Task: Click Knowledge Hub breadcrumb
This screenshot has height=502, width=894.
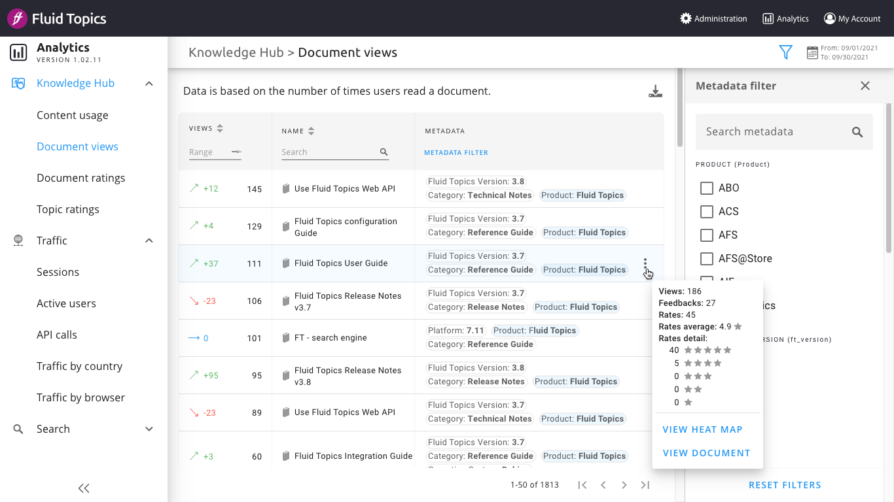Action: coord(236,52)
